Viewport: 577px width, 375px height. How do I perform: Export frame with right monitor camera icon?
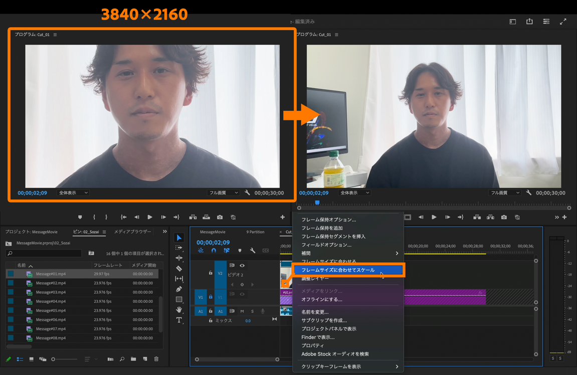pos(504,218)
